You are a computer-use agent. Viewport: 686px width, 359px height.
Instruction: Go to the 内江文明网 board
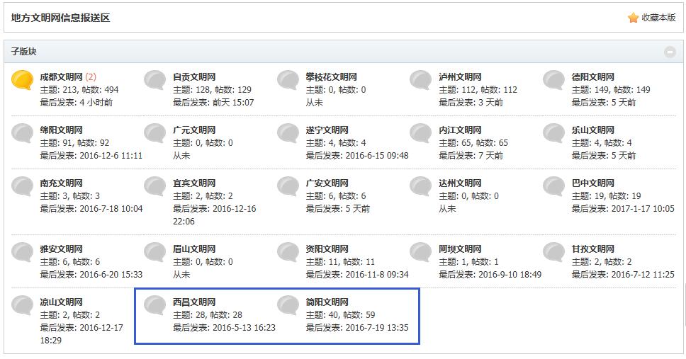(x=460, y=130)
